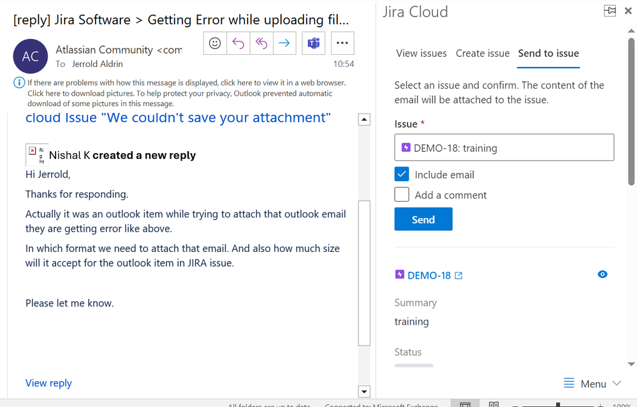Screen dimensions: 637x407
Task: Click the broken picture placeholder near Nishal K
Action: coord(37,155)
